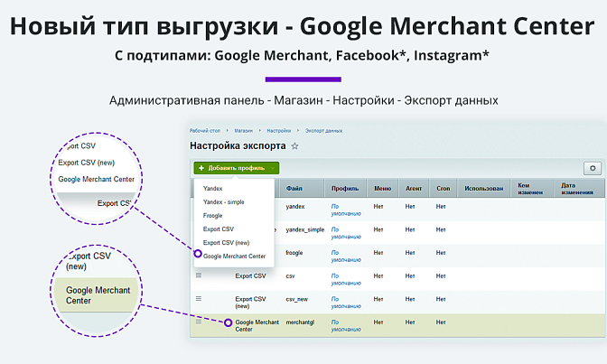Open По умолчанию profile link in csv_new row

point(346,303)
